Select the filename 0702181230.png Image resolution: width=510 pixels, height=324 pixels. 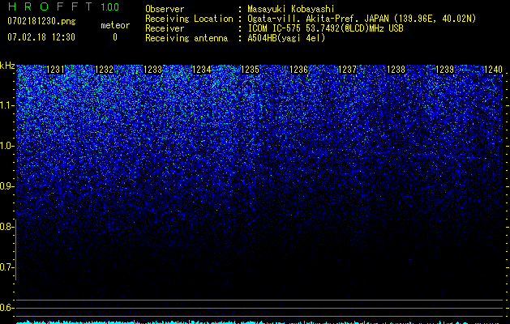tap(41, 21)
